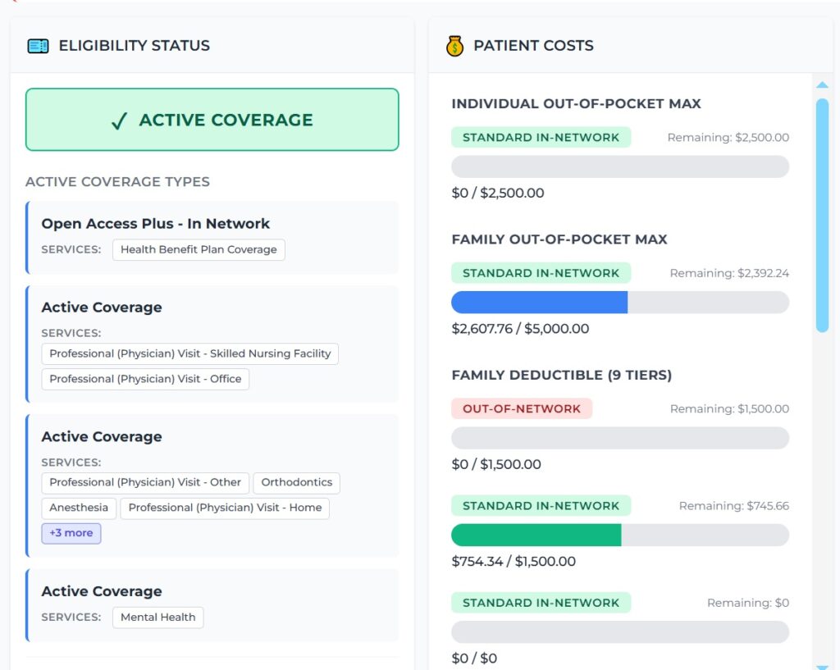The height and width of the screenshot is (670, 840).
Task: Click scrollbar down arrow in Patient Costs
Action: pyautogui.click(x=822, y=666)
